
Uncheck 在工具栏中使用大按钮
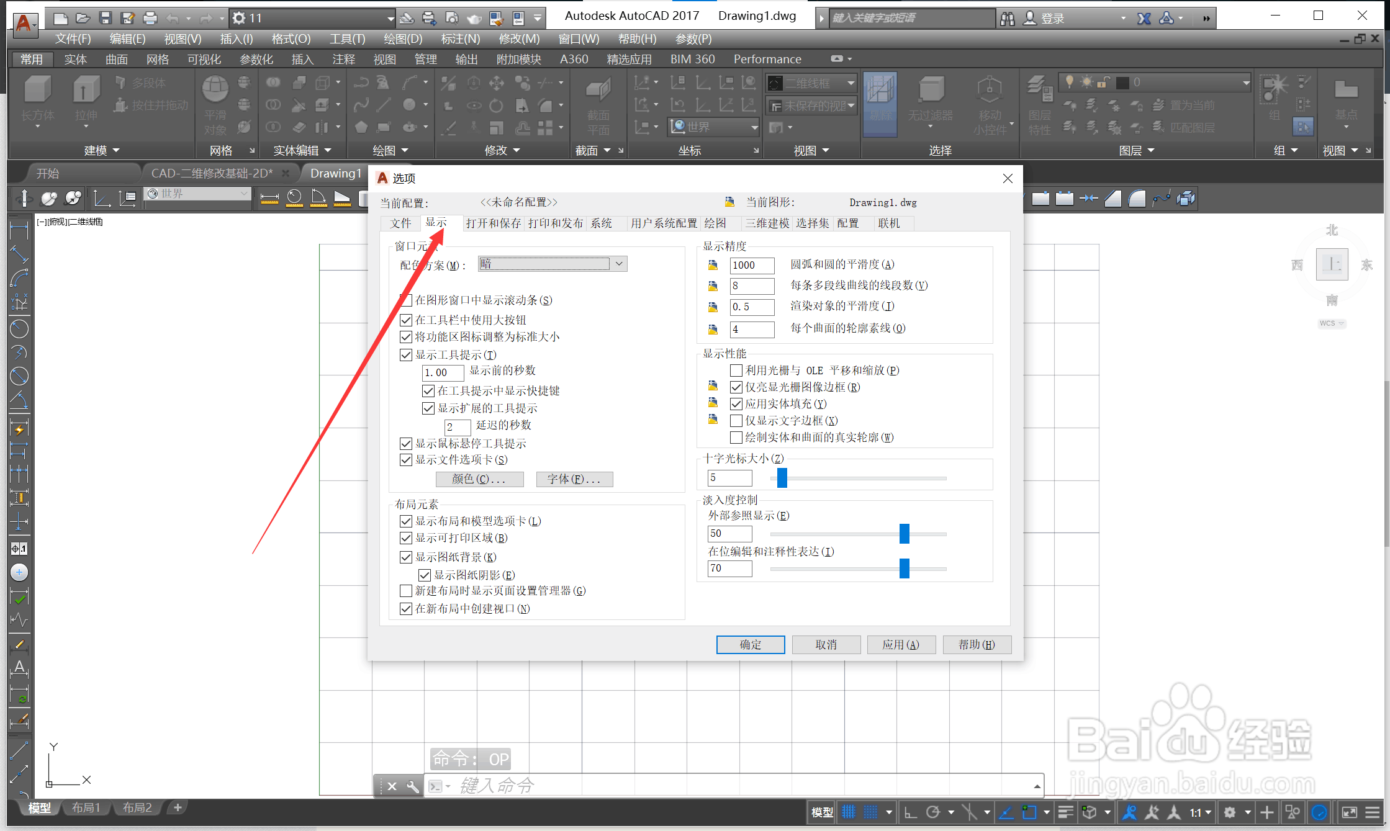pos(406,320)
